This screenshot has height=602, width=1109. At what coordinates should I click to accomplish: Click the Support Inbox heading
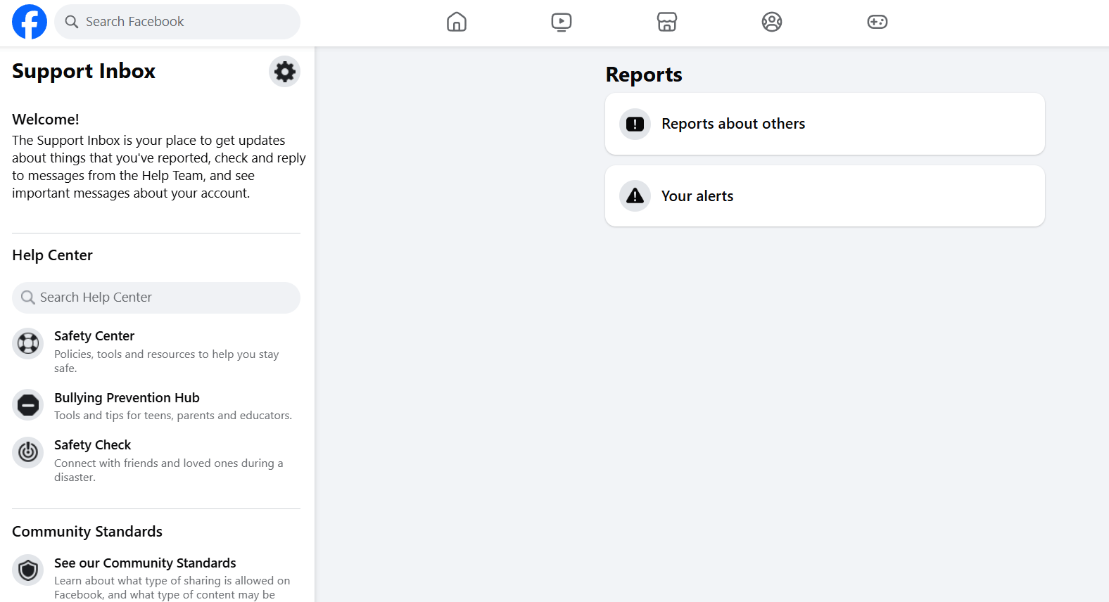[x=84, y=71]
